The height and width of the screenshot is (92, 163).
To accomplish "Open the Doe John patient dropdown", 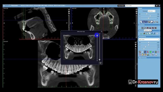I will point(140,6).
